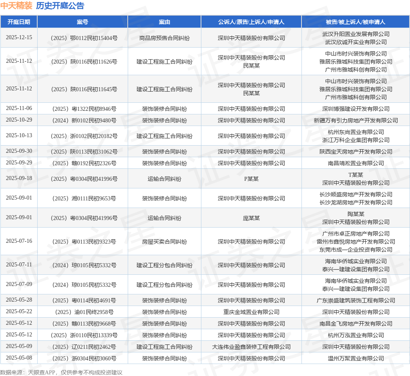Select the 开庭日期 column header

pos(19,22)
